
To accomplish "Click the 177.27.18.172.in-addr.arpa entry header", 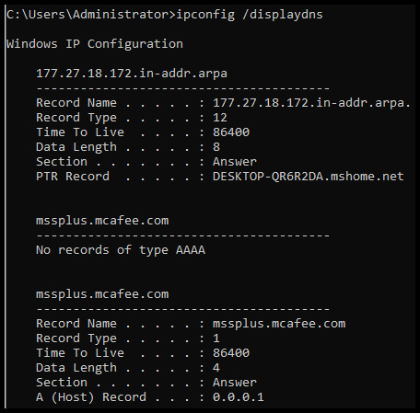I will (x=132, y=74).
